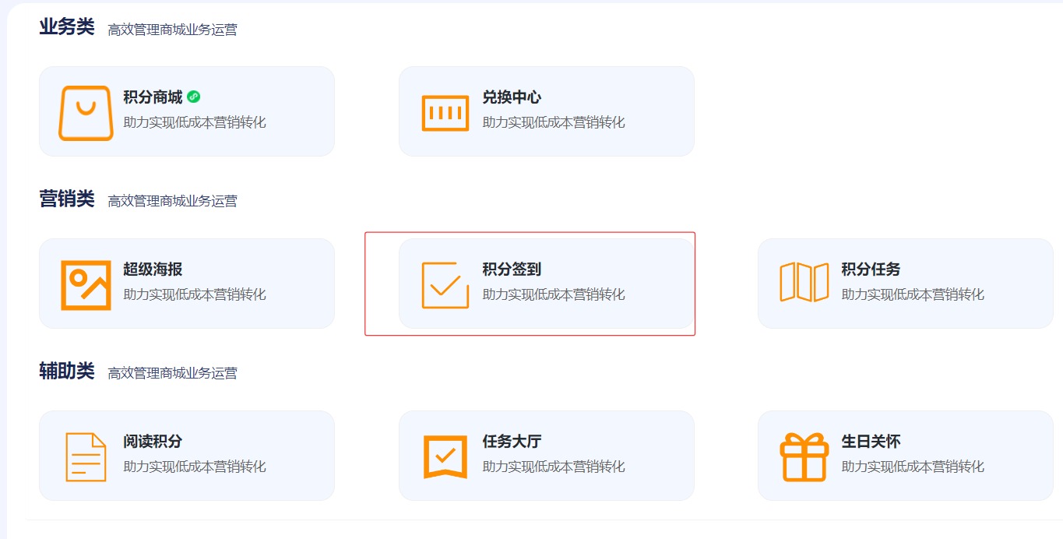This screenshot has height=539, width=1063.
Task: Click the description text under 生日关怀
Action: tap(913, 467)
